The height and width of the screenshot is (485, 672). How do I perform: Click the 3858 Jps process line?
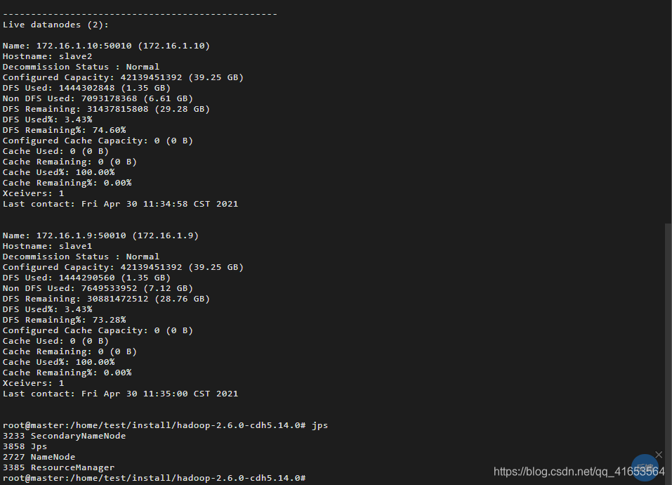tap(25, 446)
